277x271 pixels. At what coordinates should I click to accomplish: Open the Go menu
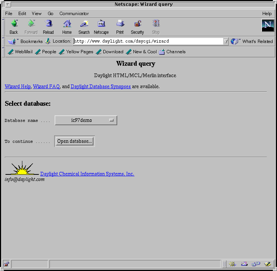coord(51,14)
